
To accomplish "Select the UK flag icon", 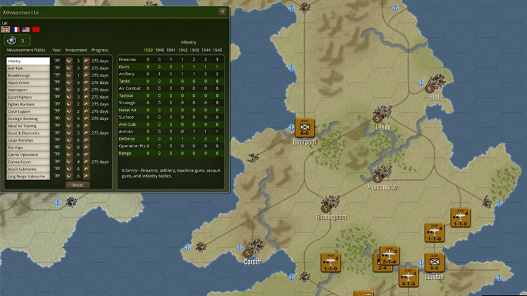I will [6, 30].
